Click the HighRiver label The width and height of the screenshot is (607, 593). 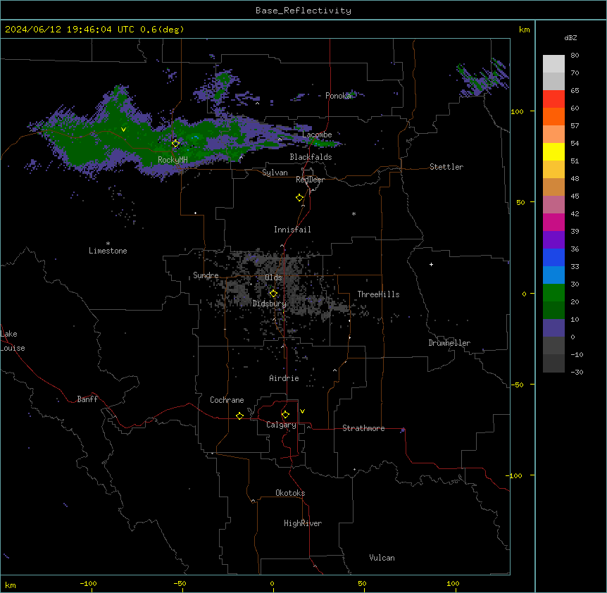point(303,523)
